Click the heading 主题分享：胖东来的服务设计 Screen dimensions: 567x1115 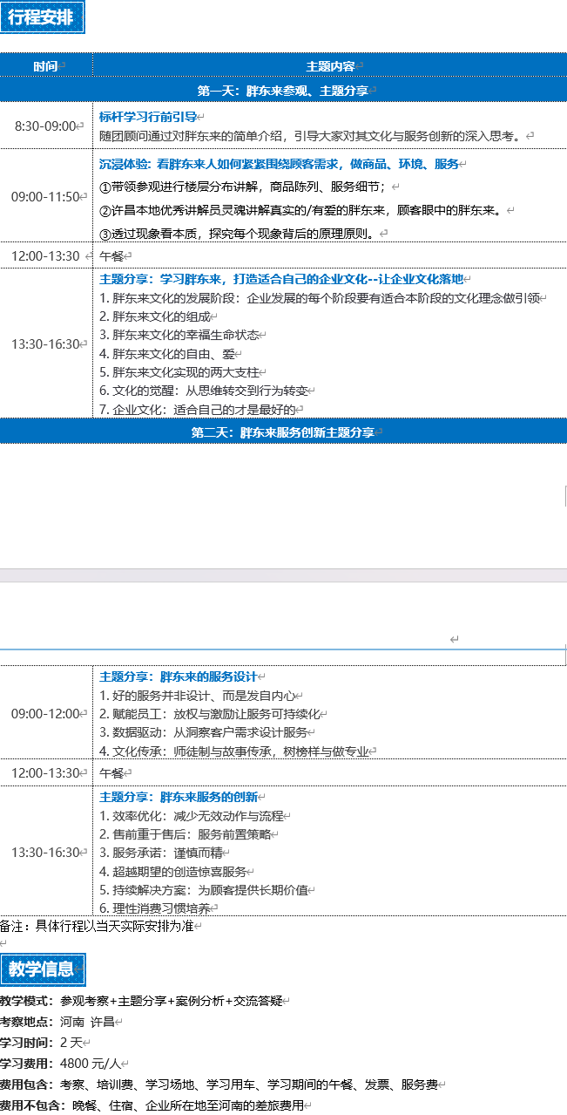[179, 676]
